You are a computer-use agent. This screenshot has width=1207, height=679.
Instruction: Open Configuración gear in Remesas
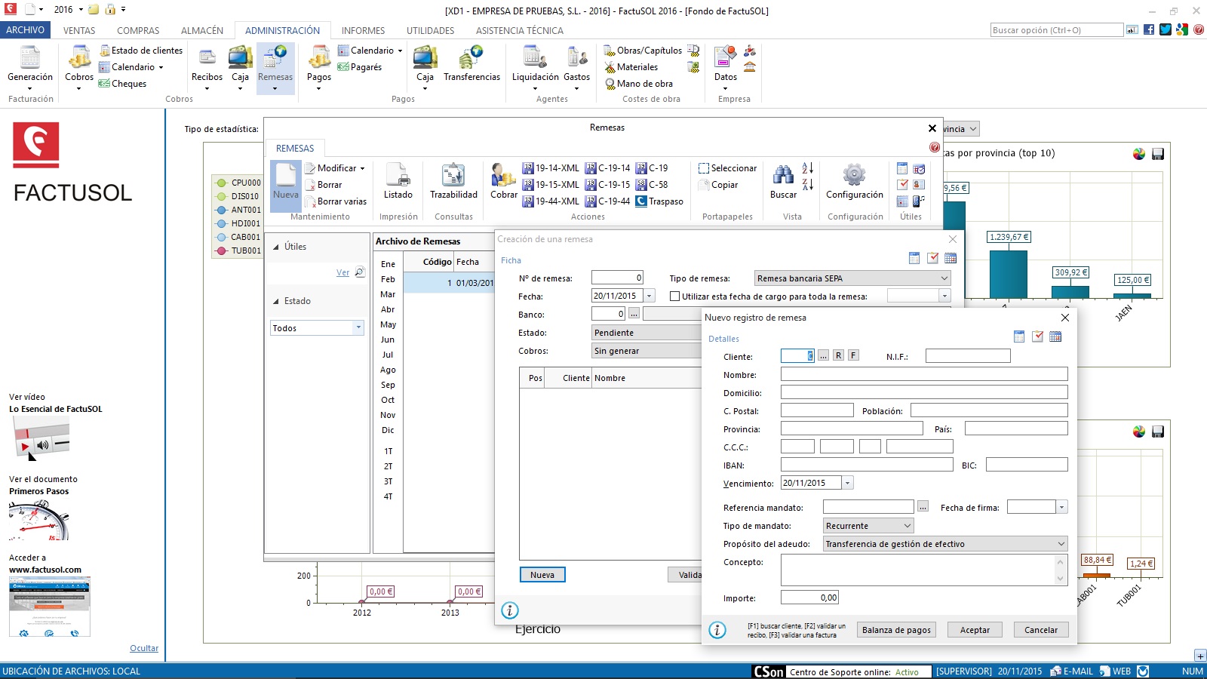(x=854, y=181)
